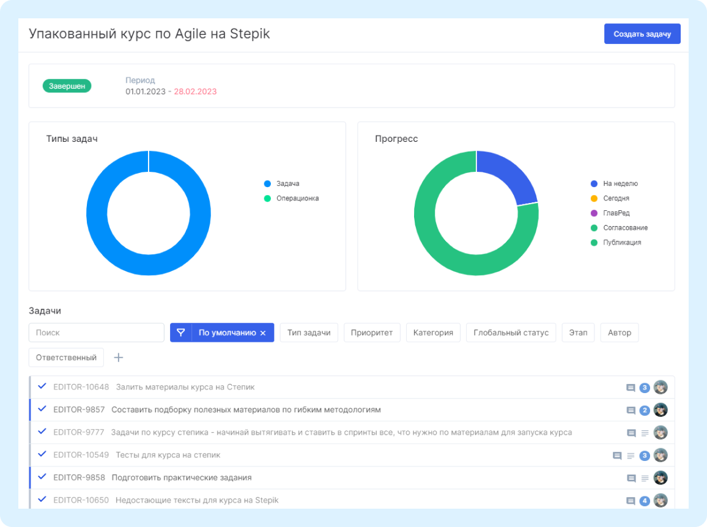The height and width of the screenshot is (527, 707).
Task: Click description lines icon on EDITOR-9858 row
Action: click(645, 478)
